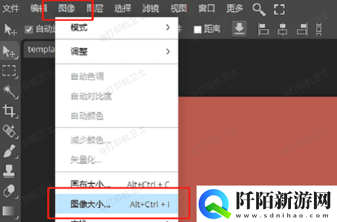Select 图像大小... menu entry

(x=117, y=204)
